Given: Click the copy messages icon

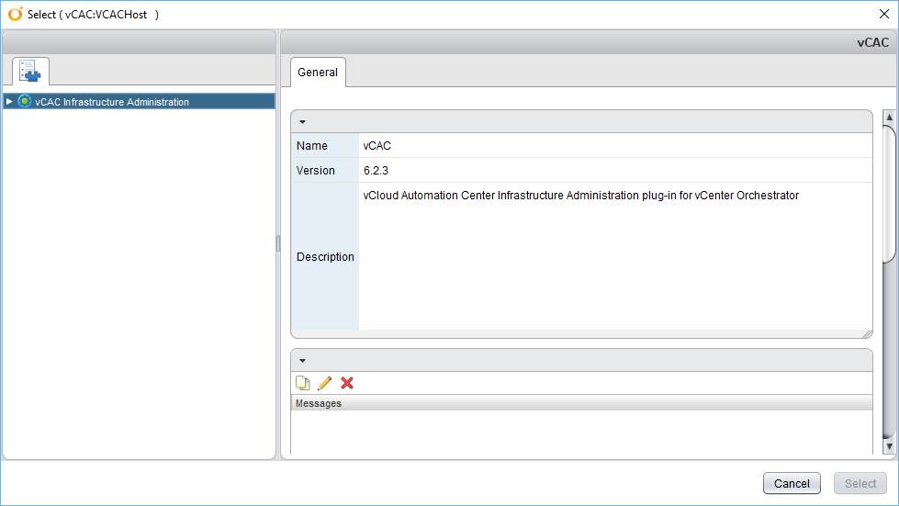Looking at the screenshot, I should click(302, 383).
